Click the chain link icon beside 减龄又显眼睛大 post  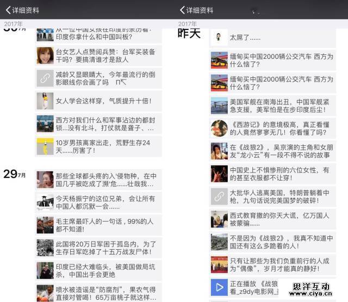[x=45, y=78]
